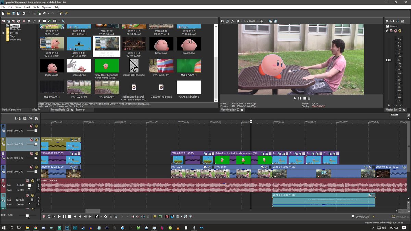
Task: Open pan type dropdown on track 5
Action: pos(29,189)
